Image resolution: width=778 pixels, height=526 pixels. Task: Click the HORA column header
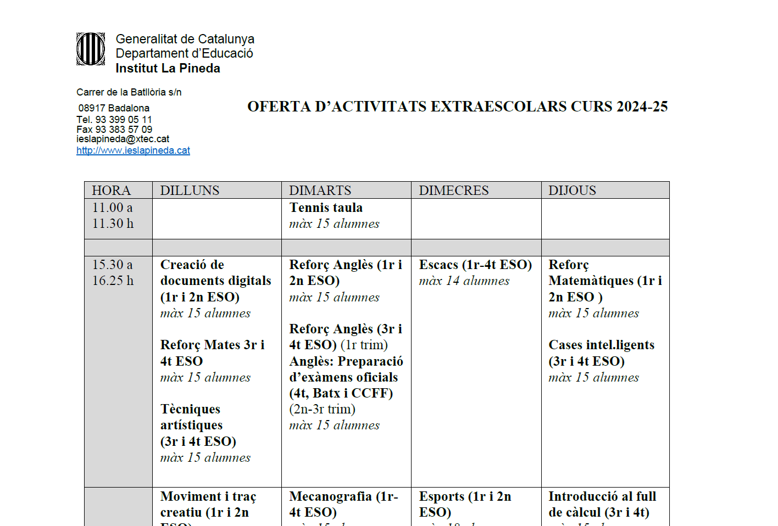click(112, 191)
